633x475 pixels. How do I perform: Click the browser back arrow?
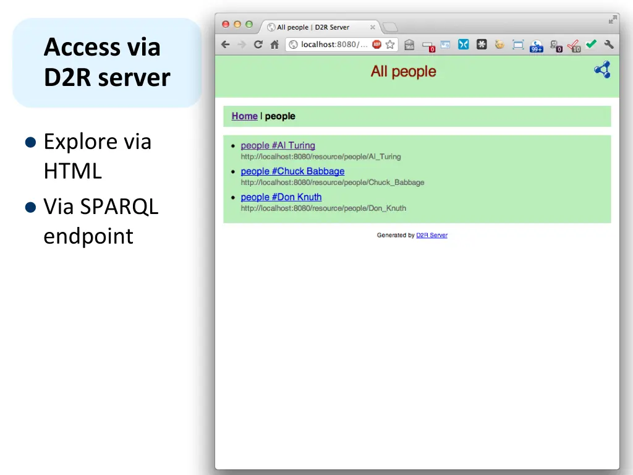226,45
